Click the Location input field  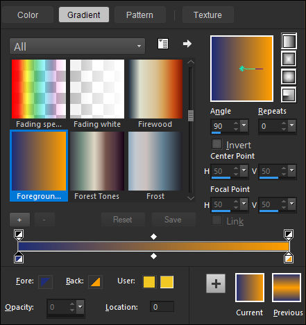(x=162, y=307)
